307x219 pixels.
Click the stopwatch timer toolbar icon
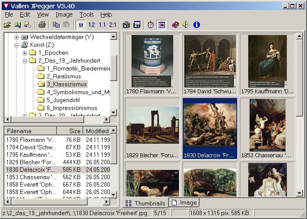tap(150, 25)
